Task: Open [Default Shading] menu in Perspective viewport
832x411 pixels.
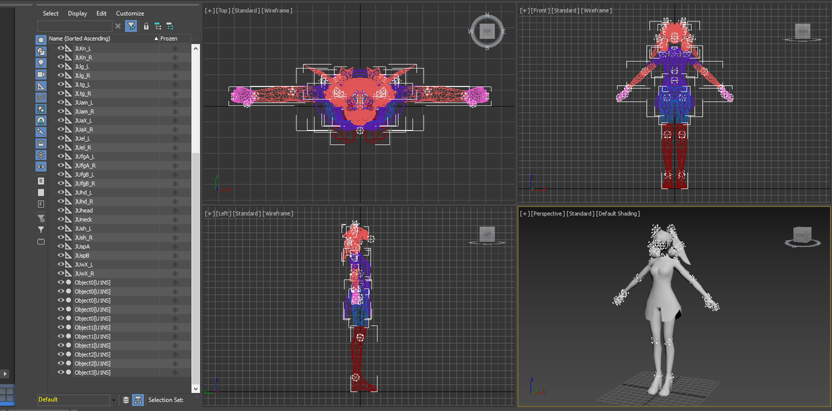Action: [x=617, y=213]
